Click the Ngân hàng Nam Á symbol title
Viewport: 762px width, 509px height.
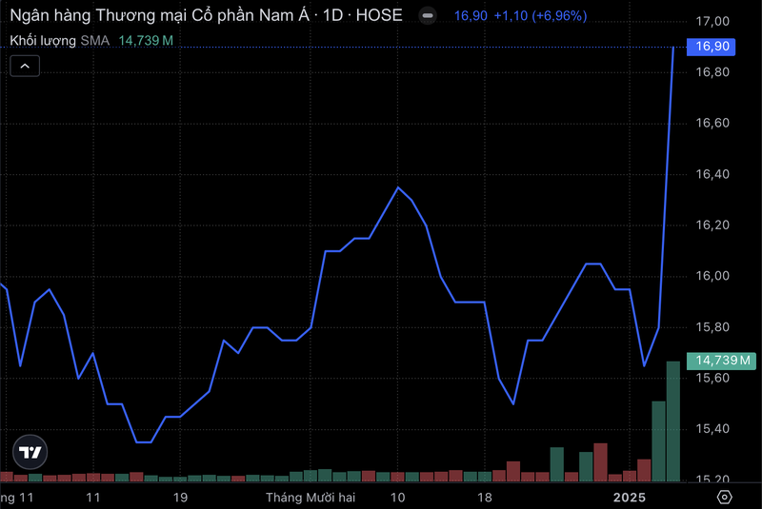click(x=206, y=15)
